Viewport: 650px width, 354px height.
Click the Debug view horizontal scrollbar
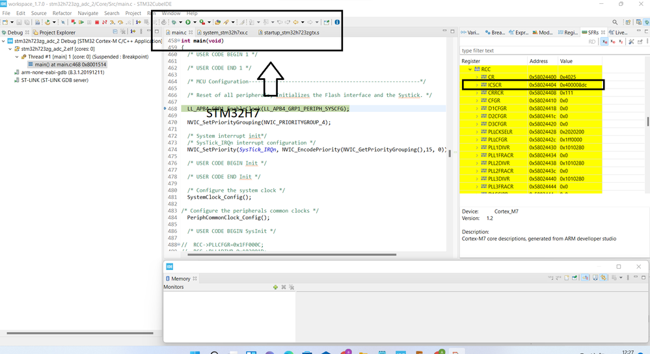coord(80,333)
